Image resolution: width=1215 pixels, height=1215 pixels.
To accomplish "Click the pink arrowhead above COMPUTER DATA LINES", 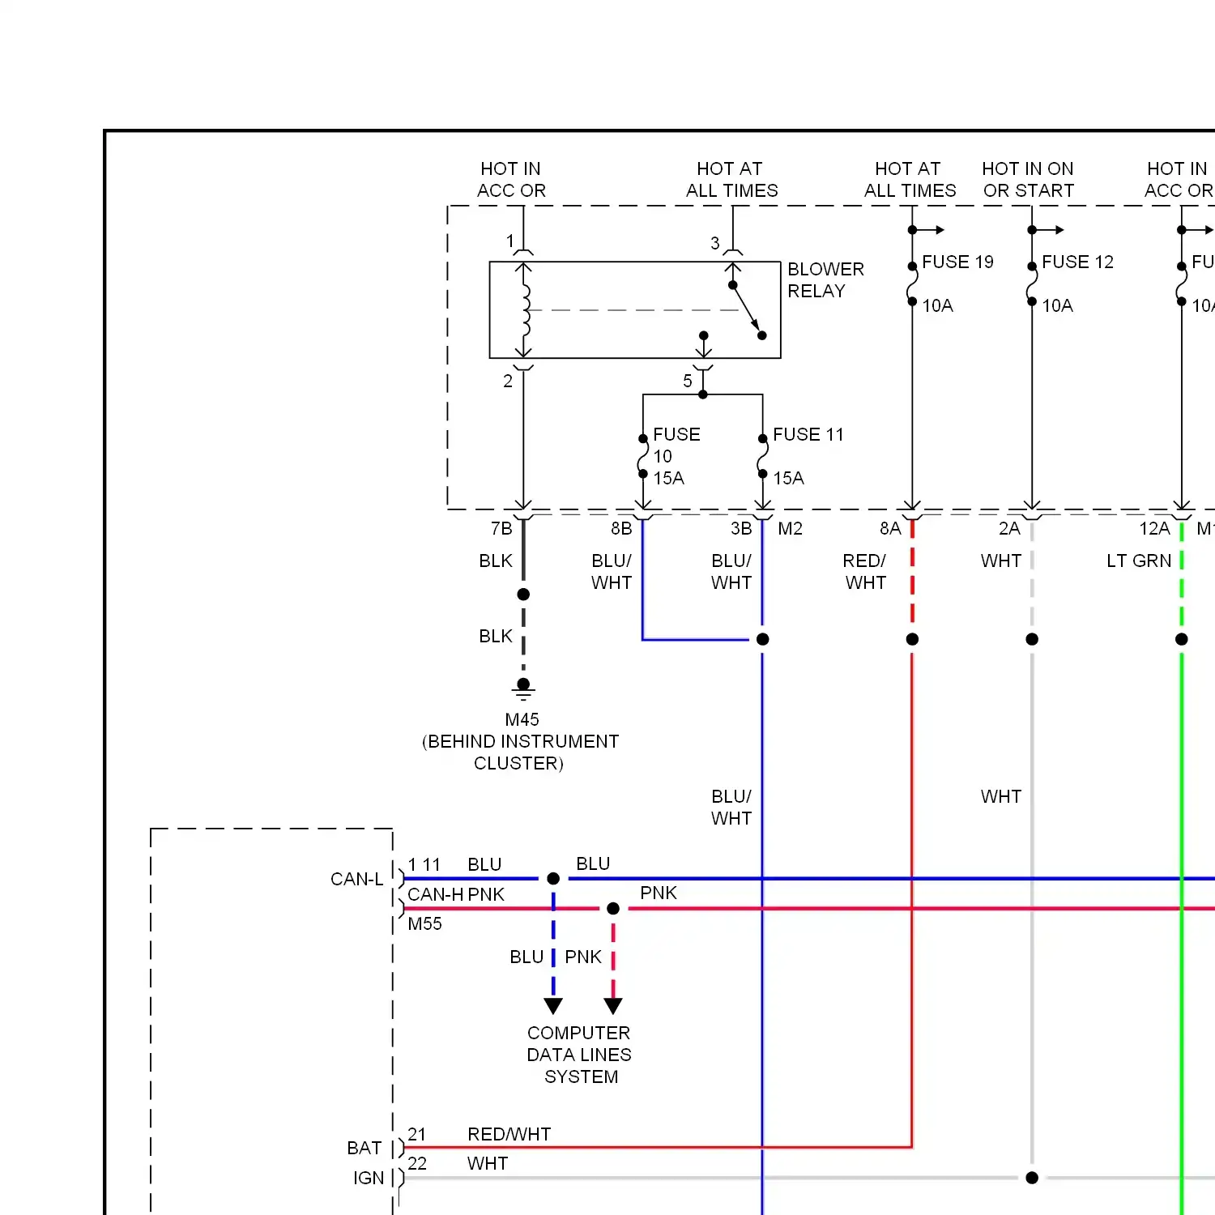I will [x=613, y=1006].
